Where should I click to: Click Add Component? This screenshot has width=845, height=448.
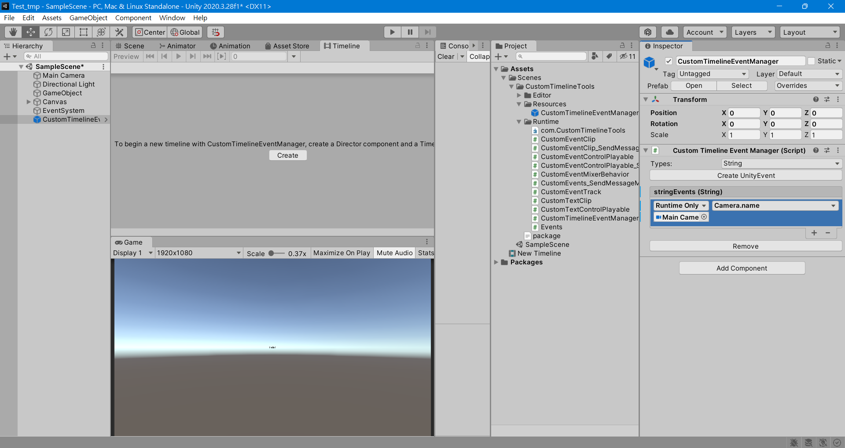click(742, 268)
